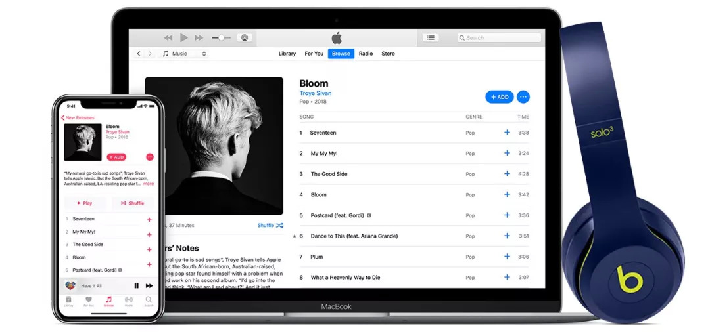Viewport: 710px width, 332px height.
Task: Tap the Shuffle button on iPhone
Action: coord(133,203)
